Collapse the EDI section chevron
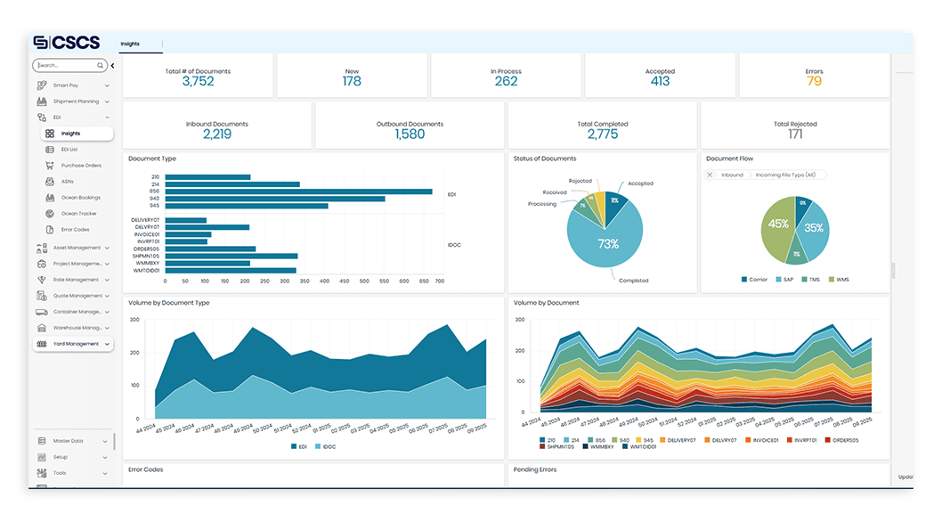 107,118
